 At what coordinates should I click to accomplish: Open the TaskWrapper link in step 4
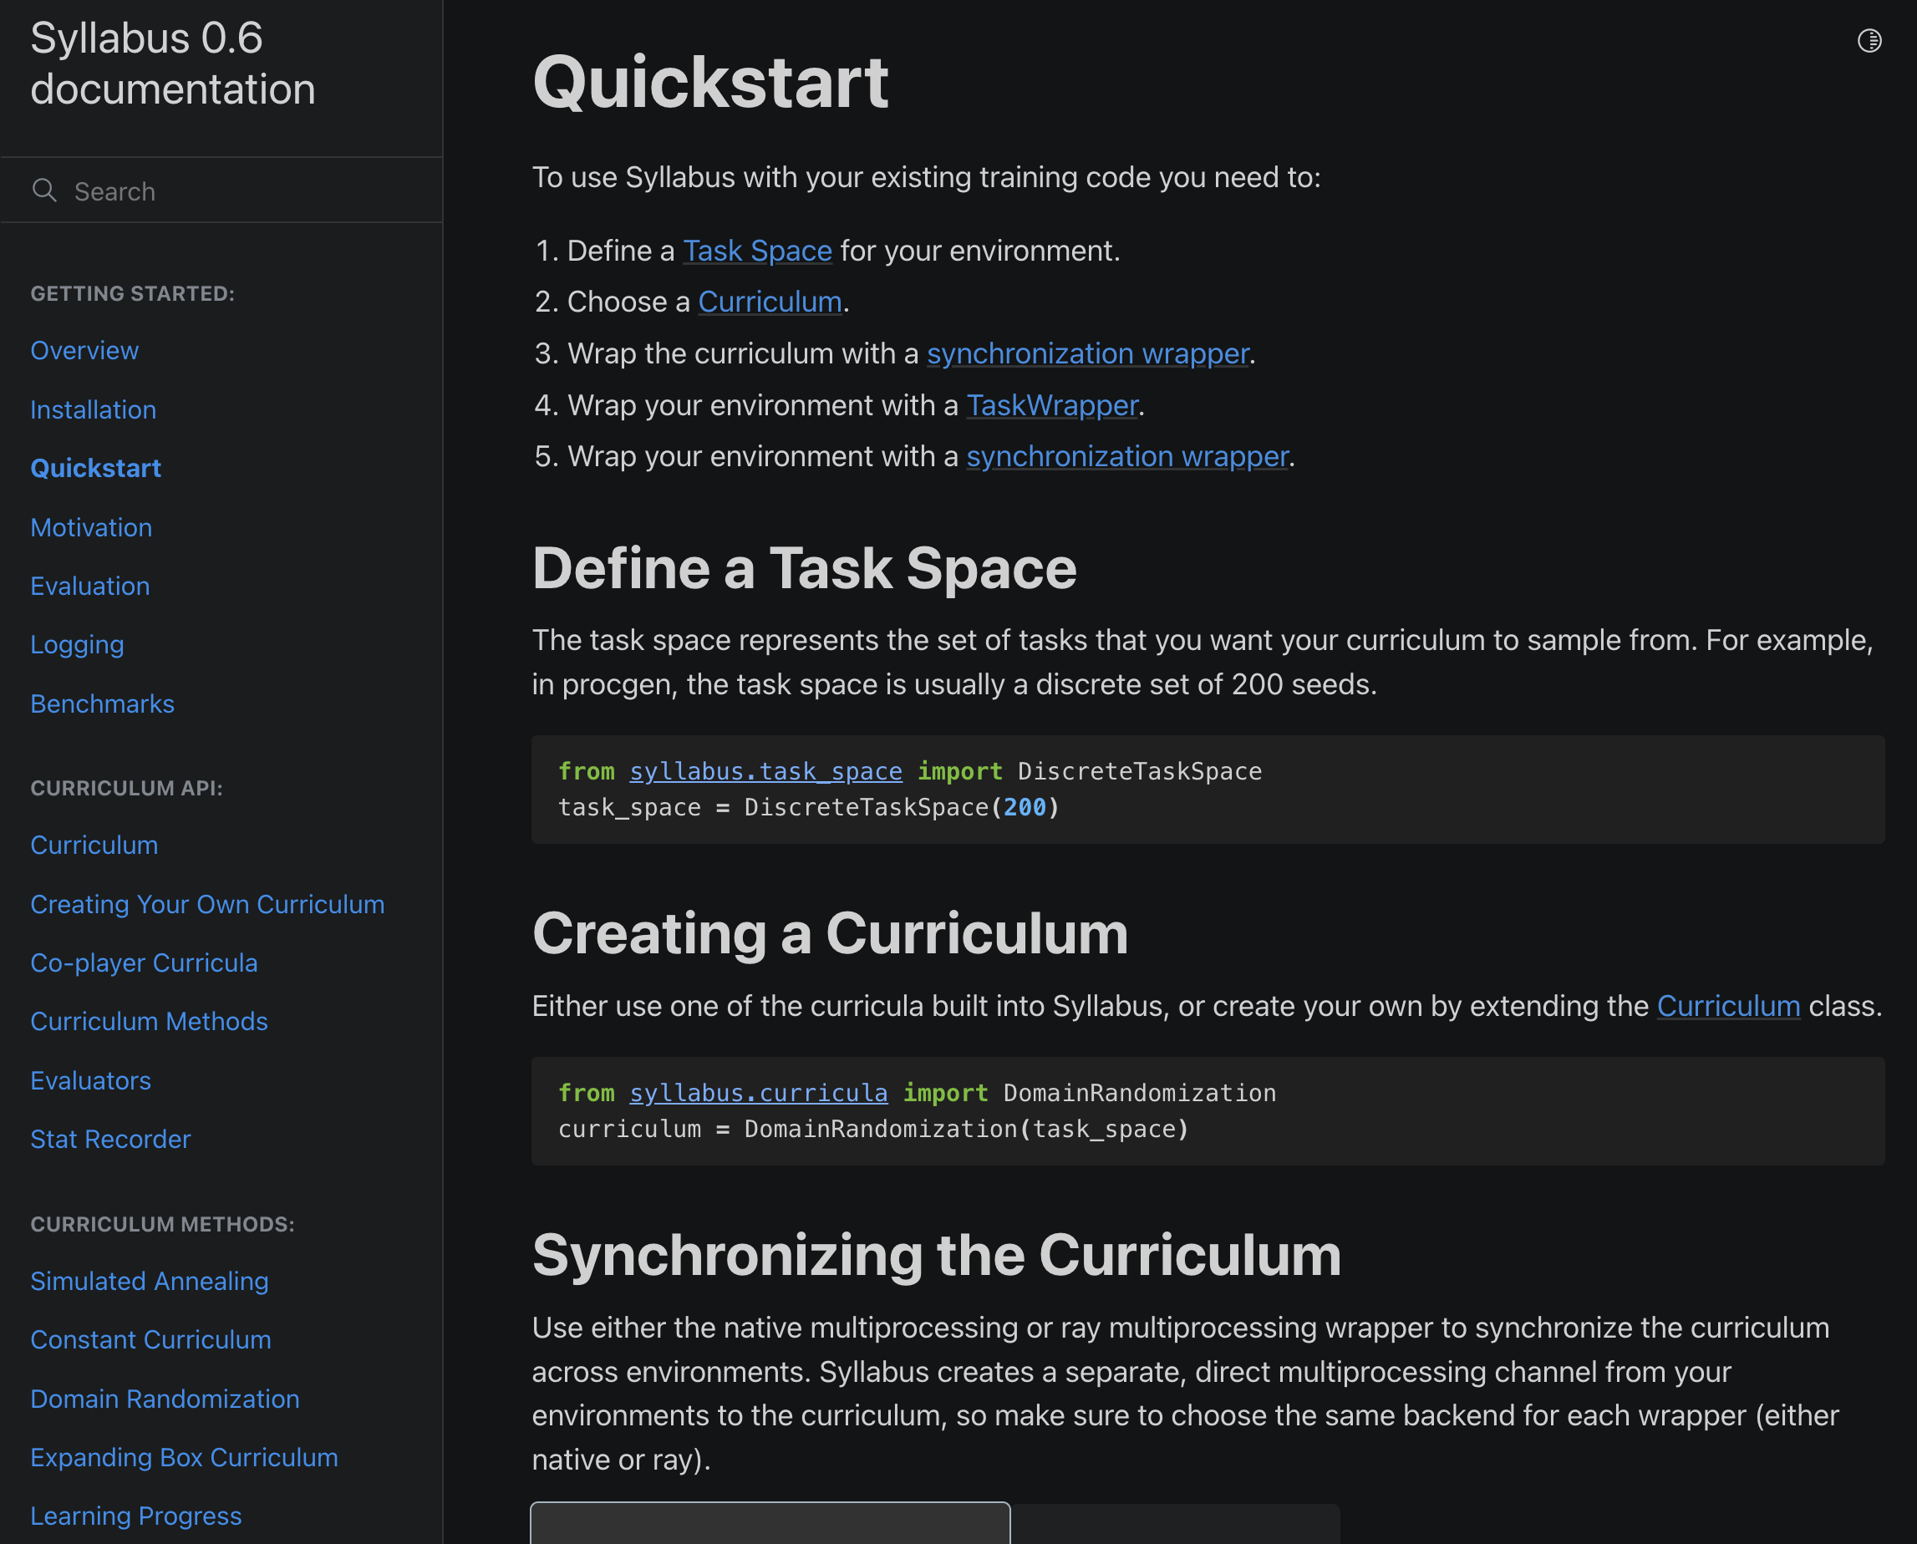1051,405
